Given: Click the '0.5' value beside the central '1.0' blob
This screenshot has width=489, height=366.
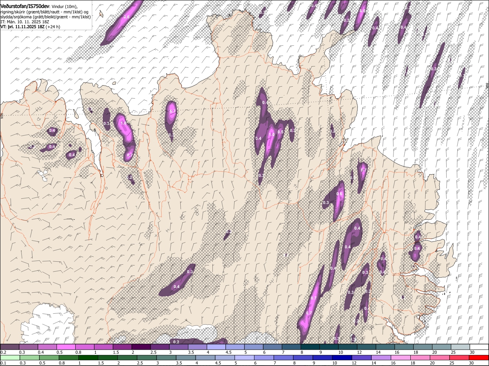Looking at the screenshot, I should click(280, 132).
